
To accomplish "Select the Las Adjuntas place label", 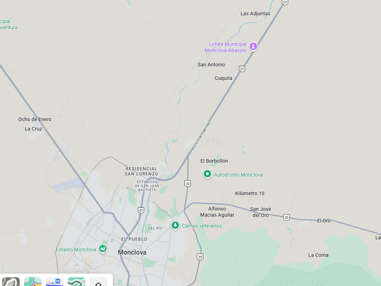I will click(255, 14).
